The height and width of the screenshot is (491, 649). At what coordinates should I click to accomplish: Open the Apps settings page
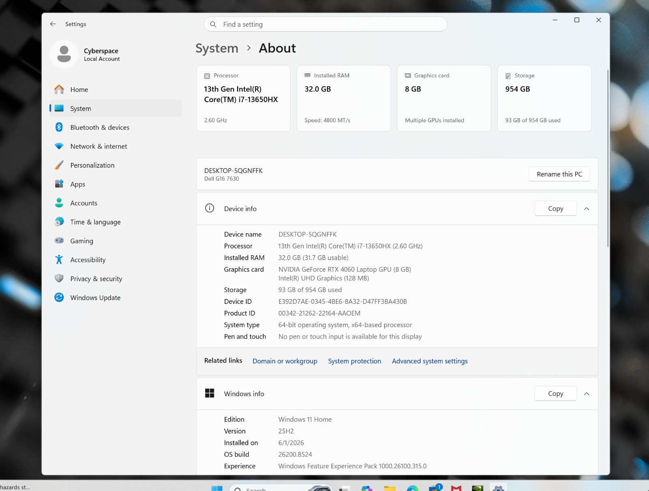click(x=116, y=184)
